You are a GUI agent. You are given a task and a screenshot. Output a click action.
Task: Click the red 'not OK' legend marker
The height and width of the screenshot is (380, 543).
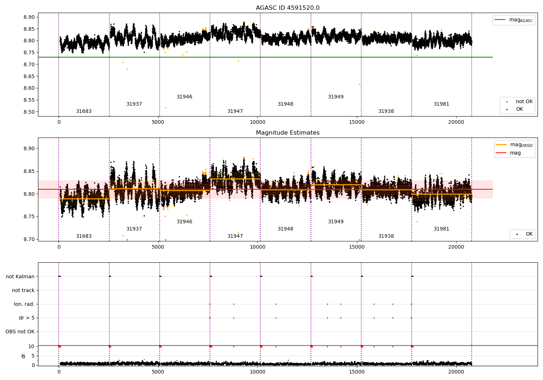[x=507, y=102]
